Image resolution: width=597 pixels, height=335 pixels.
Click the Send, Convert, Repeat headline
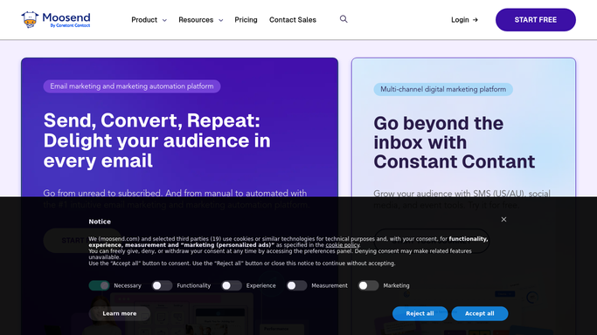pos(156,140)
